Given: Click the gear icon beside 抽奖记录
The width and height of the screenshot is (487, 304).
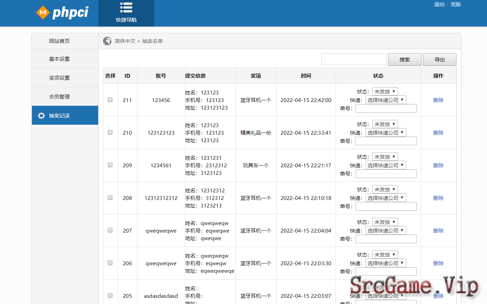Looking at the screenshot, I should pos(41,116).
